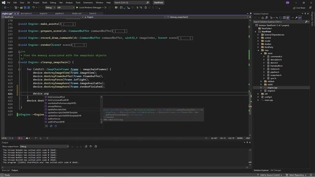Screen dimensions: 315x177
Task: Click Solution Explorer search magnifier icon
Action: tap(306, 22)
